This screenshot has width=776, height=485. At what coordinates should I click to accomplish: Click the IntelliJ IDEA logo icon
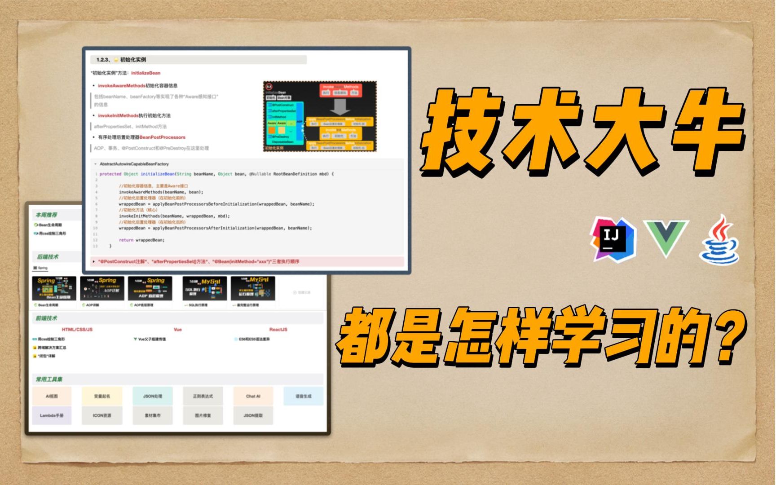(613, 239)
